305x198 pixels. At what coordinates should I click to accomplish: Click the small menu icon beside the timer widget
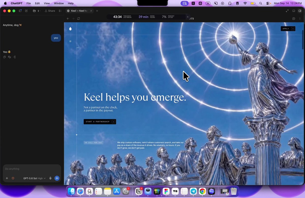pyautogui.click(x=188, y=17)
